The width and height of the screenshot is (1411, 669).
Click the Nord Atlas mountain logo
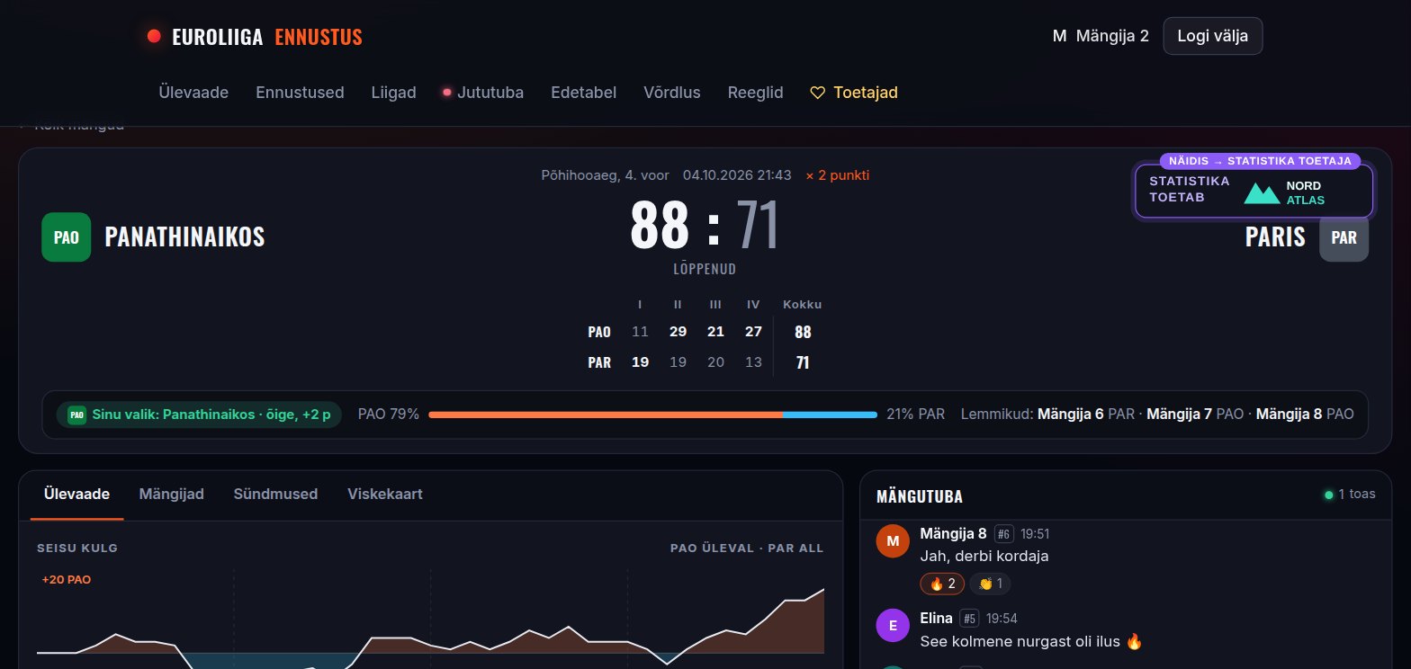pos(1262,192)
